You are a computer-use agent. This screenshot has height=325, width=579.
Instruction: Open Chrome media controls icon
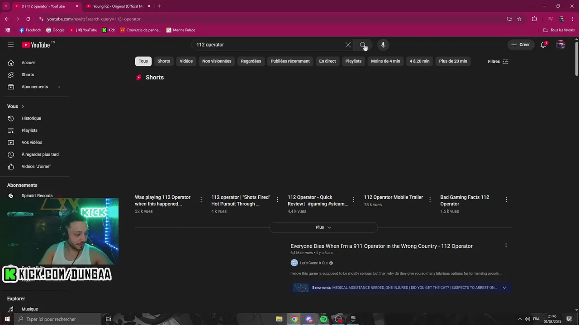[551, 19]
